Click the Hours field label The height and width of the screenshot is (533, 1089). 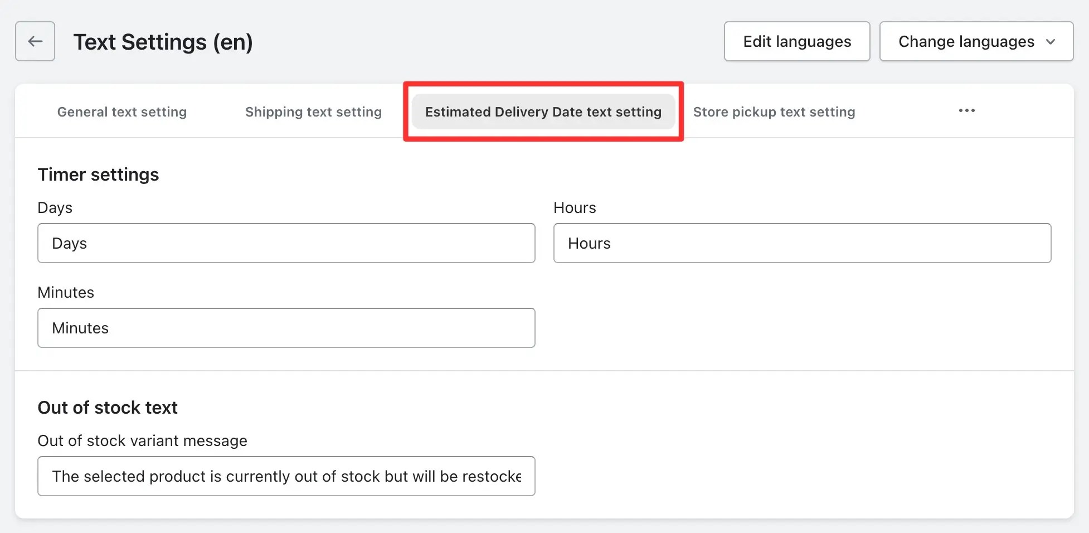[574, 207]
